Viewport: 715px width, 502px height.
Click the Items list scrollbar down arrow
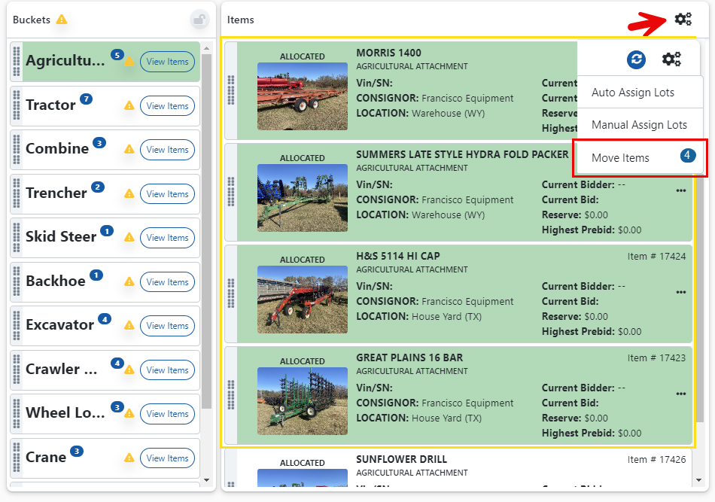point(699,479)
